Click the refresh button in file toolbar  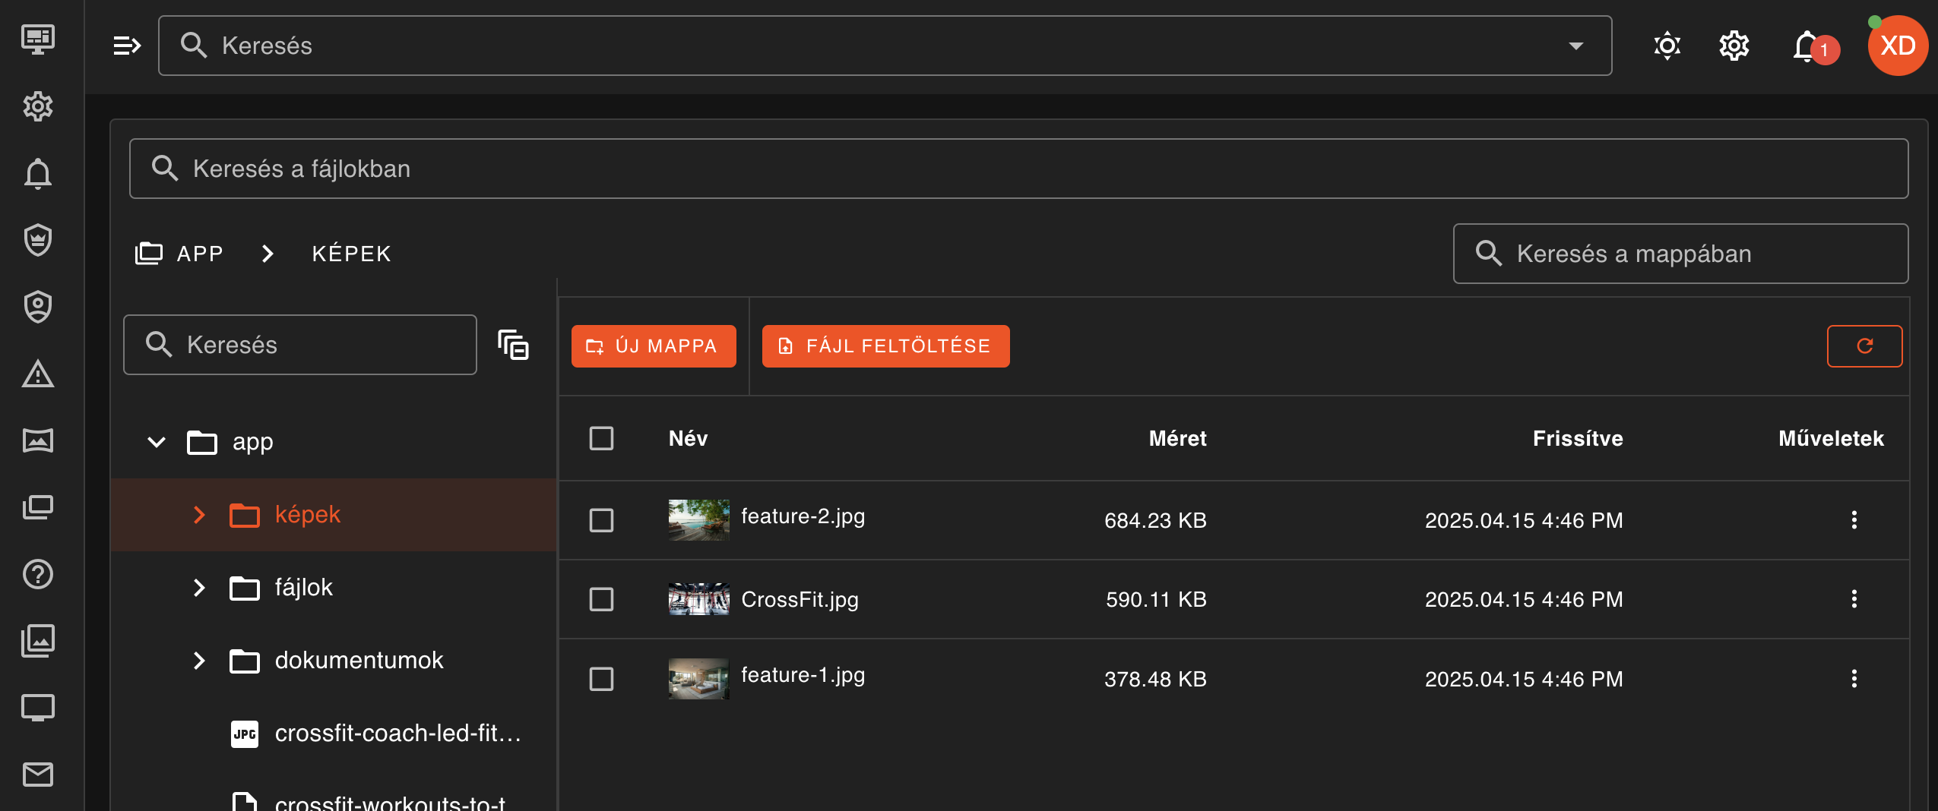(1864, 346)
